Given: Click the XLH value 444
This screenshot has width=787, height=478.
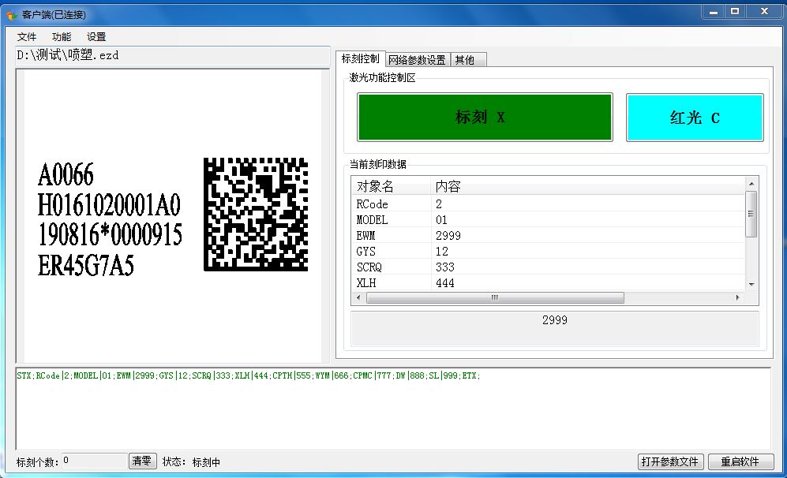Looking at the screenshot, I should click(444, 283).
